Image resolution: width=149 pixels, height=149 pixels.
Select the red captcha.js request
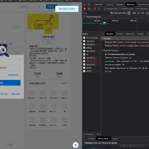pyautogui.click(x=92, y=61)
